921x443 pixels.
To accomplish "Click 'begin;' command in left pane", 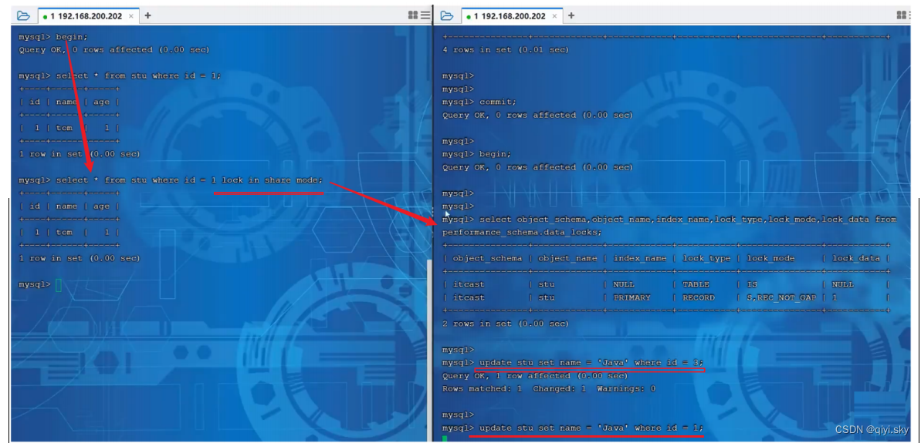I will 72,37.
